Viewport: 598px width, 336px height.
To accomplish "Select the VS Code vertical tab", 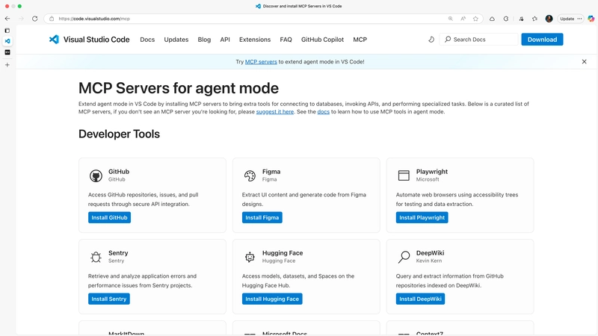I will tap(7, 41).
